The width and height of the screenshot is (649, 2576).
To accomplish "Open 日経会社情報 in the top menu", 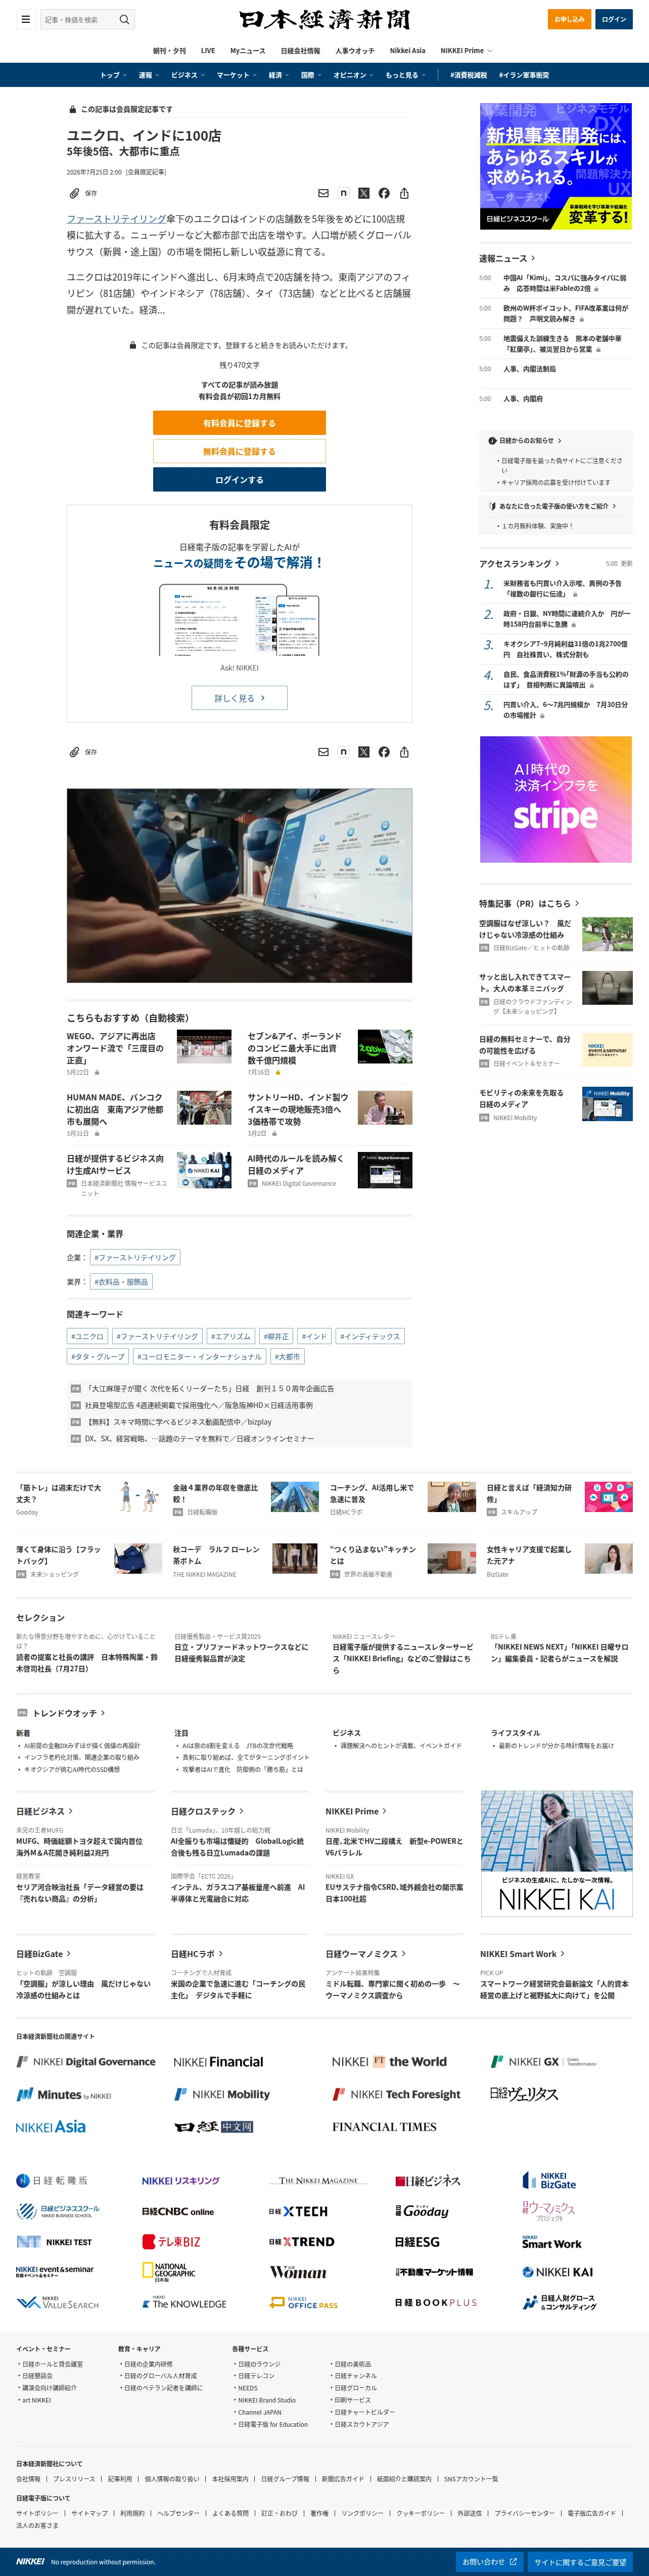I will (300, 50).
